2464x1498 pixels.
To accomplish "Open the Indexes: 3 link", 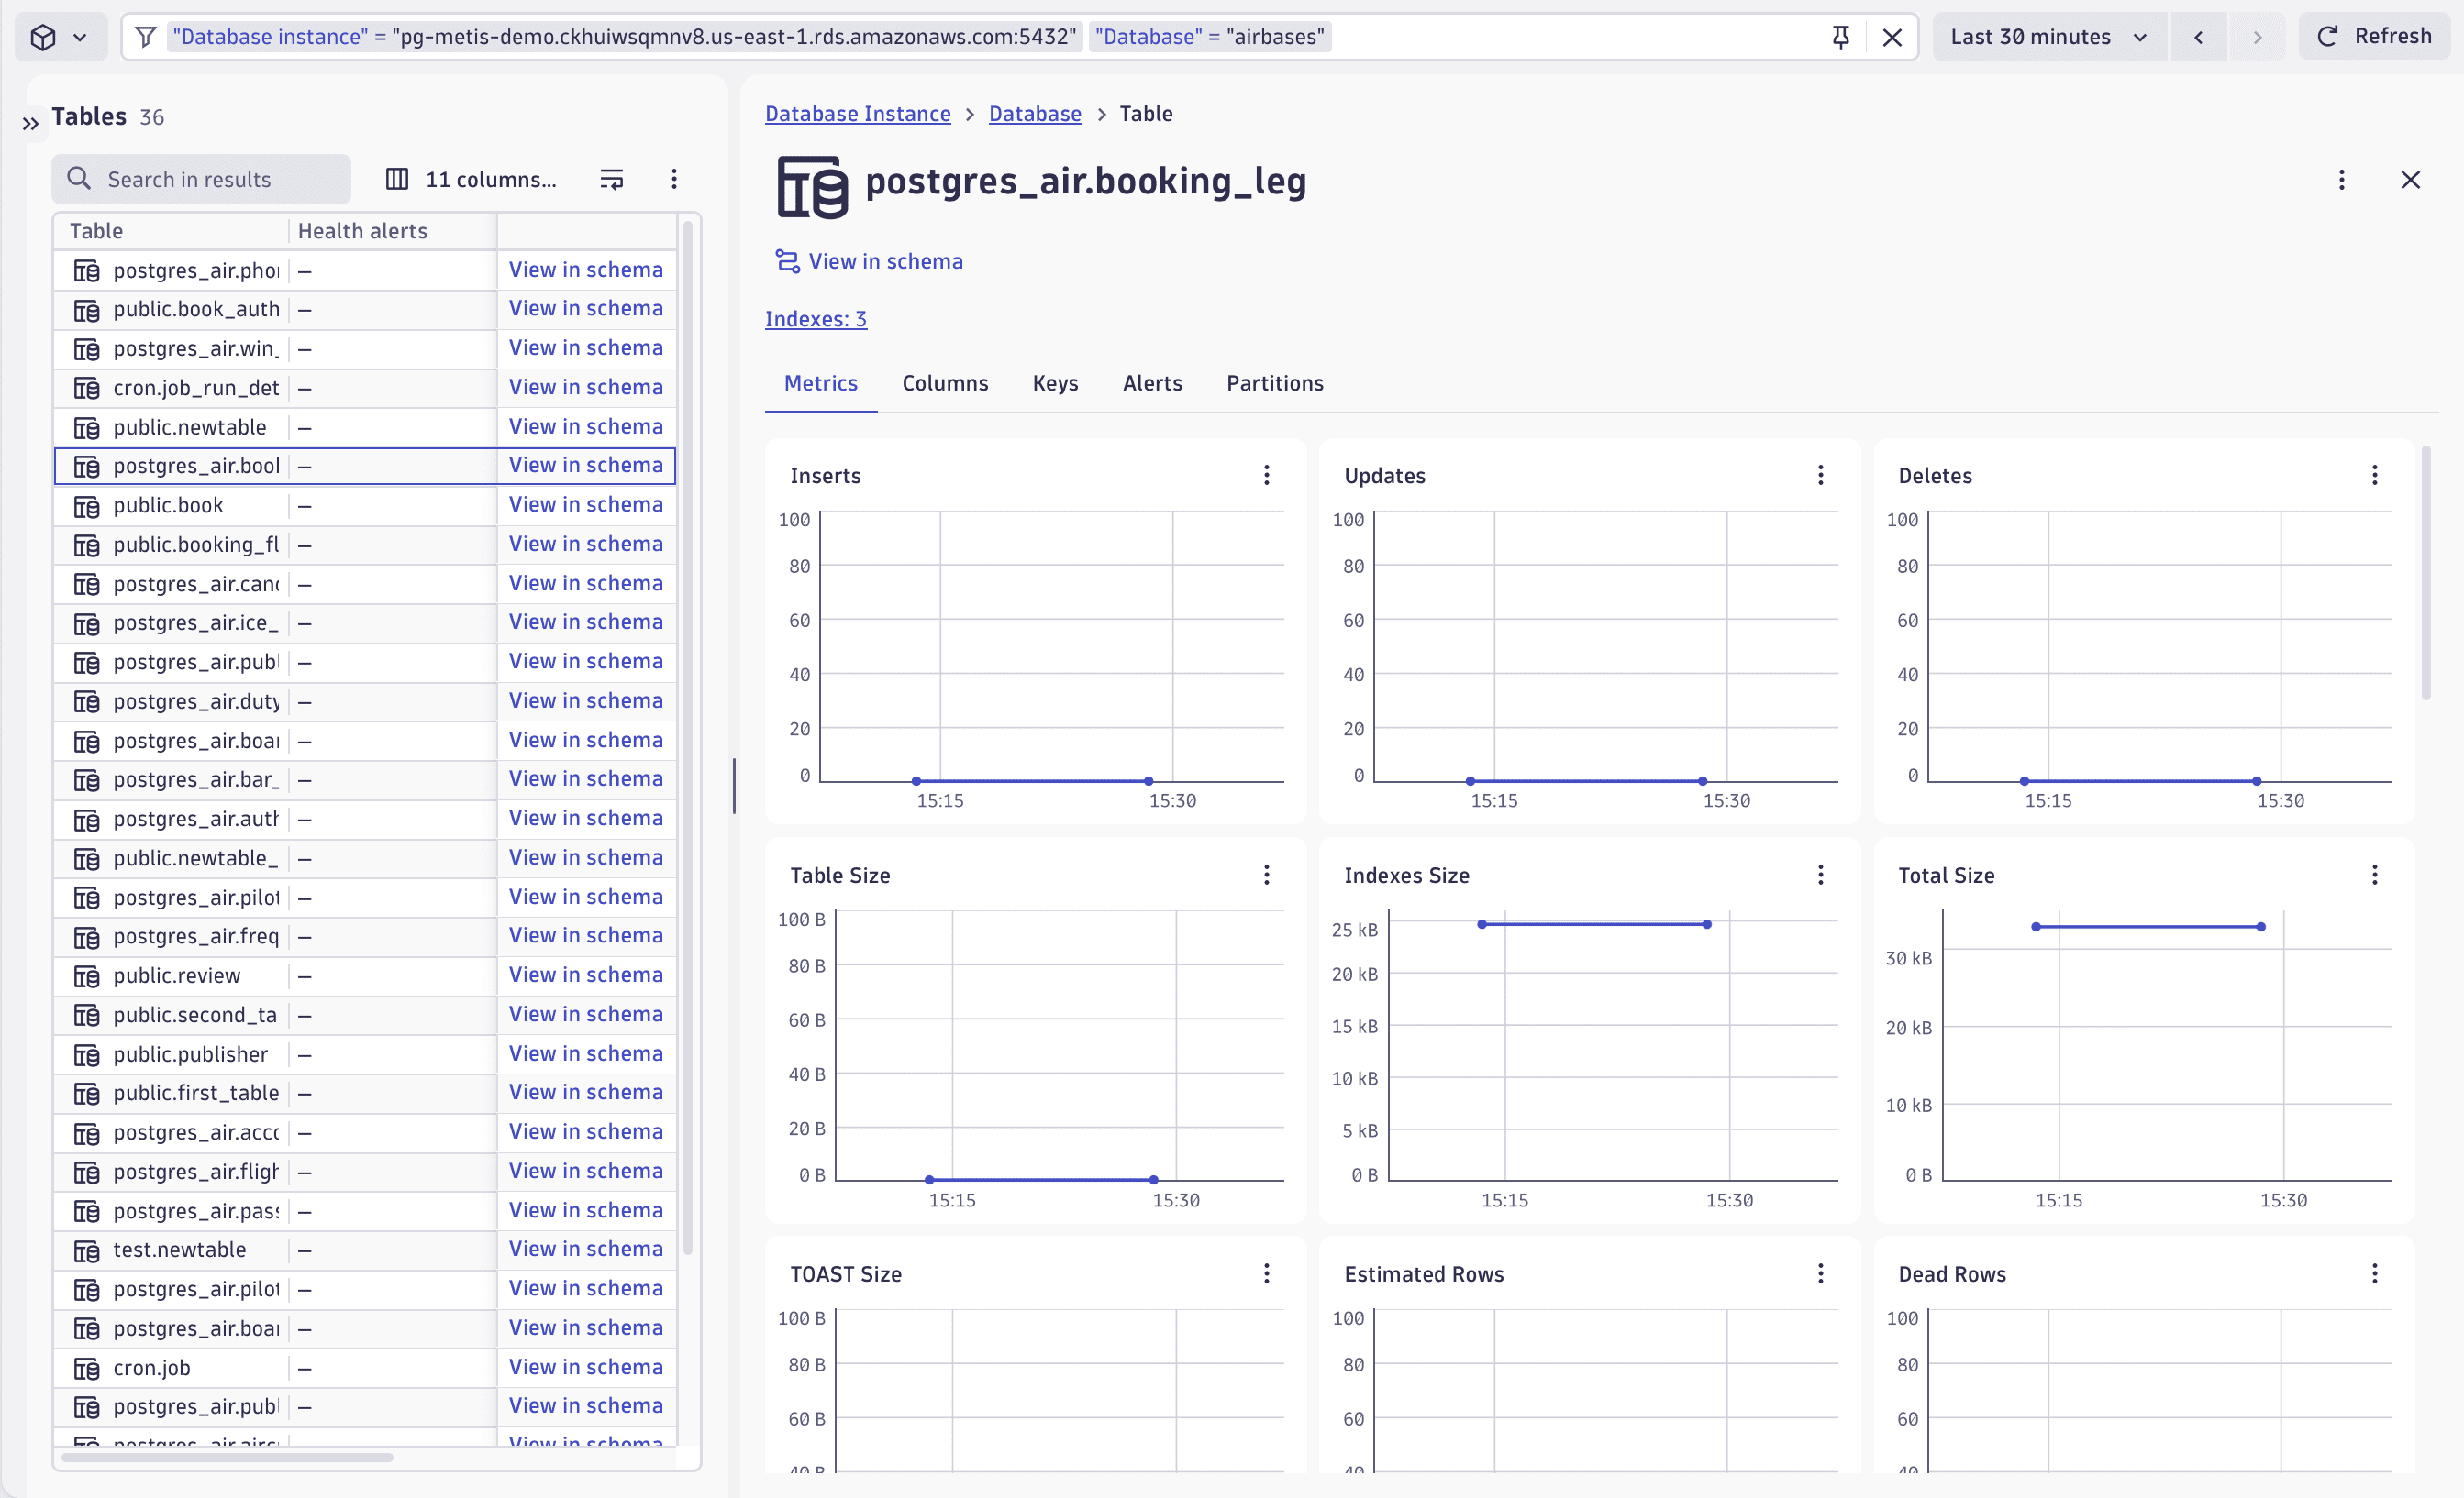I will click(816, 319).
